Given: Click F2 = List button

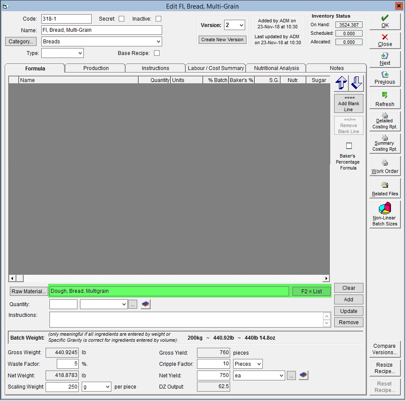Looking at the screenshot, I should pos(311,292).
